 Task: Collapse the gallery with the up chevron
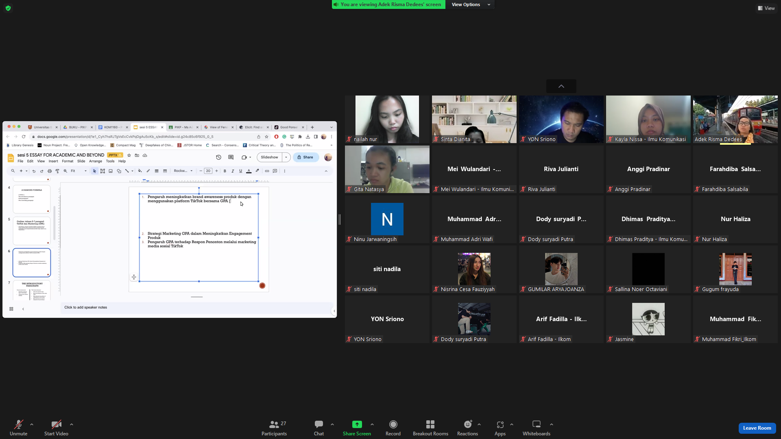561,86
